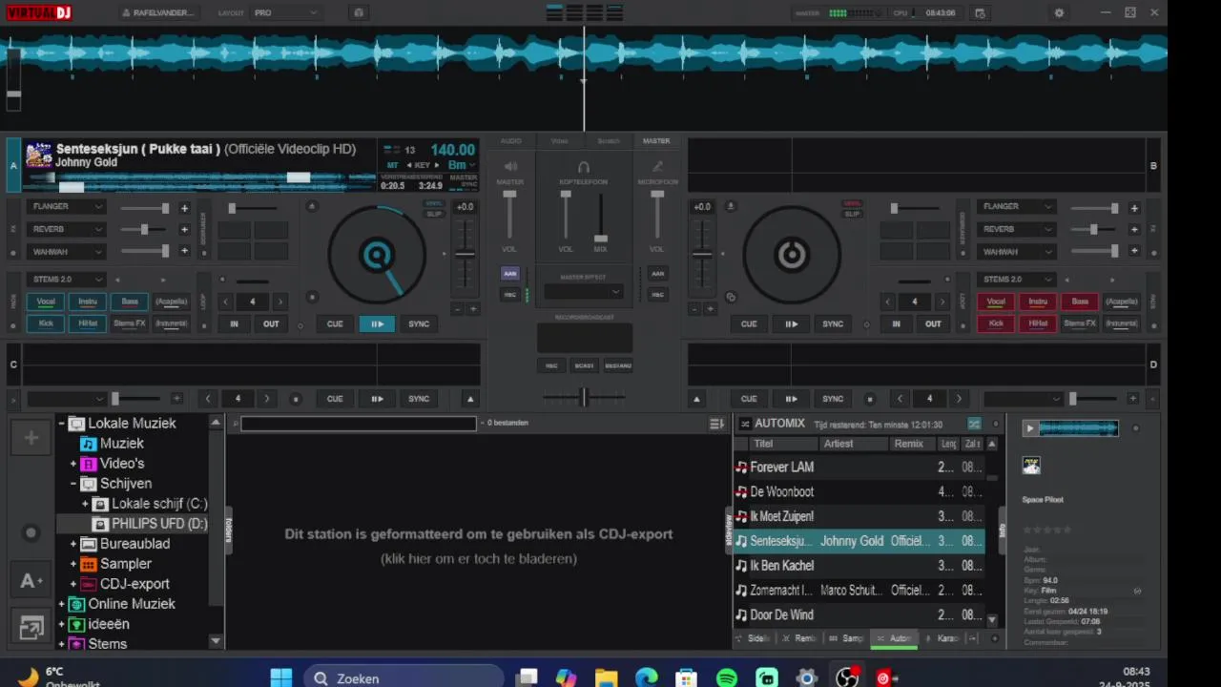Open the Sampler tab in side panel
Viewport: 1221px width, 687px height.
(847, 638)
